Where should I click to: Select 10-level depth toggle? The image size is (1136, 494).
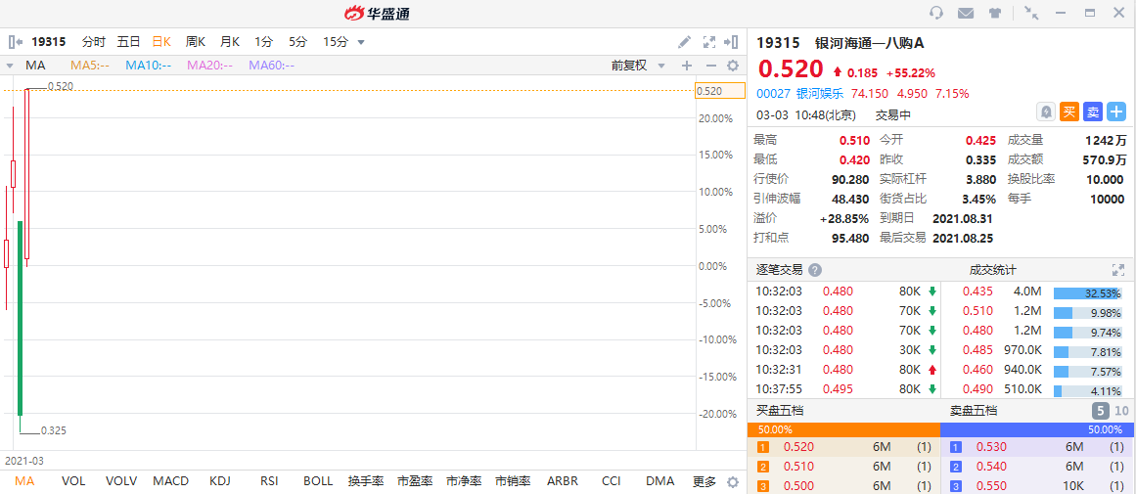click(x=1121, y=412)
